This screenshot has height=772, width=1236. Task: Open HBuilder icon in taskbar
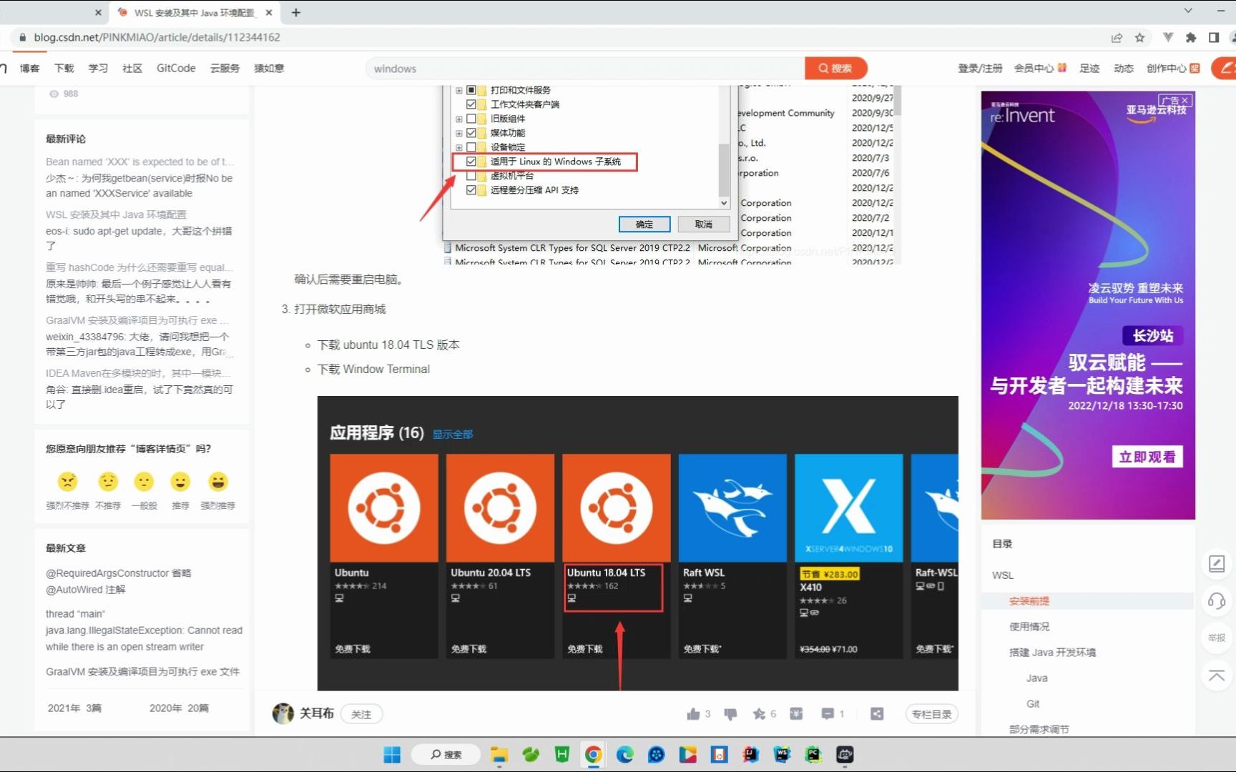[561, 754]
